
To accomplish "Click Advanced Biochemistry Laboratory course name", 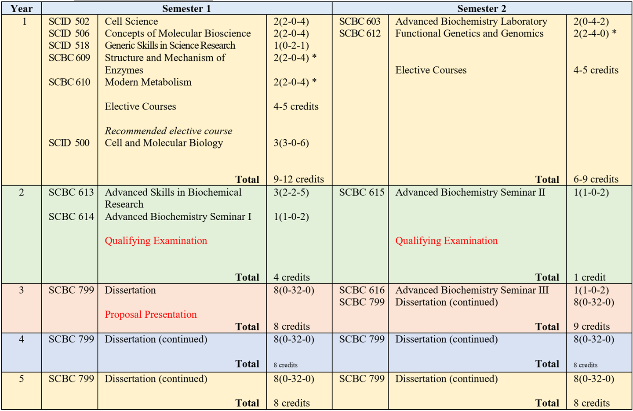I will (471, 22).
